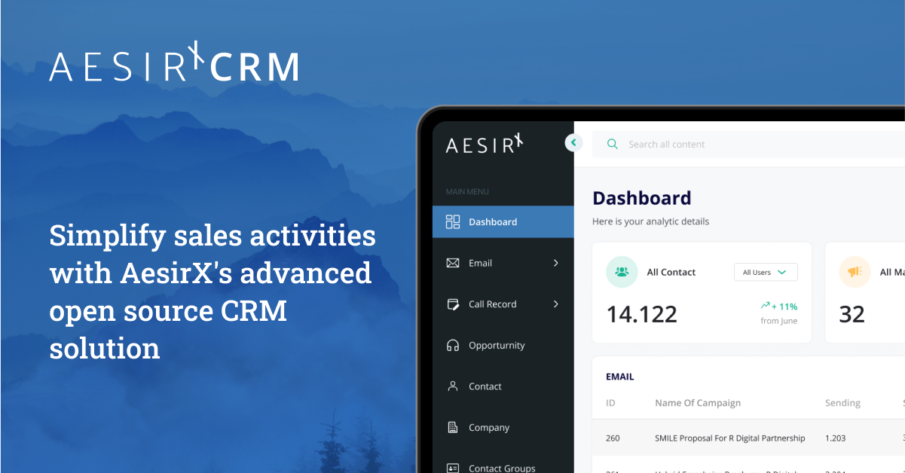Click the Contact Groups card icon
Screen dimensions: 905x473
tap(453, 468)
